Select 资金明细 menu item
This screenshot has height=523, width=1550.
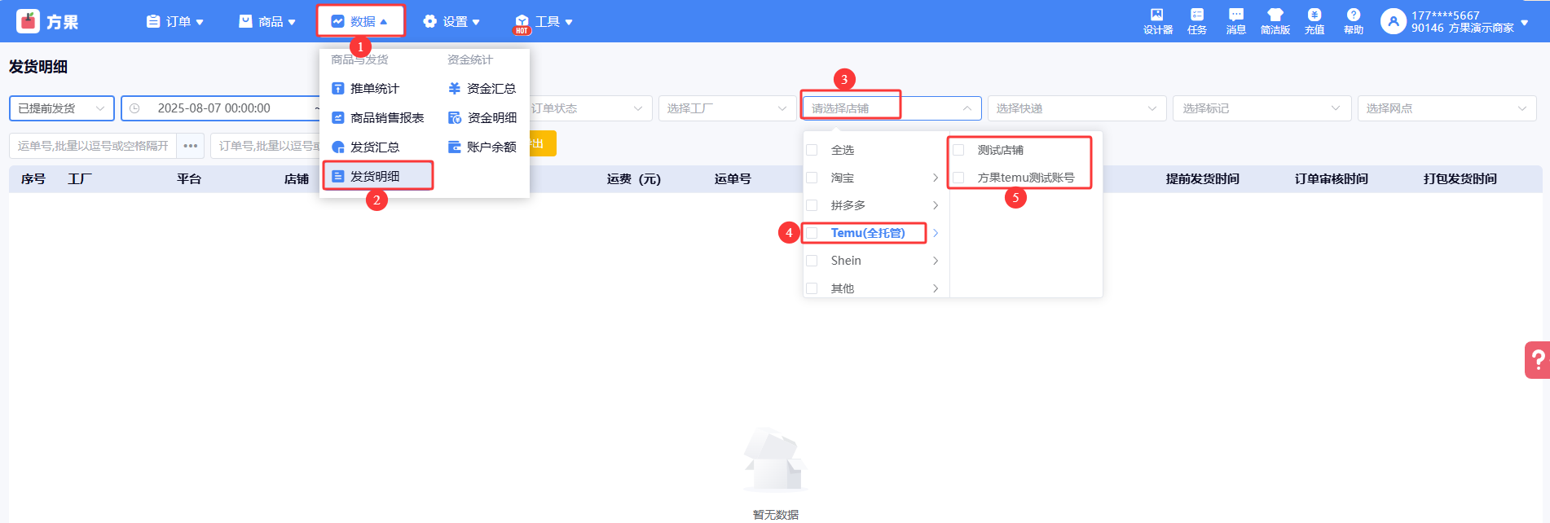point(492,118)
